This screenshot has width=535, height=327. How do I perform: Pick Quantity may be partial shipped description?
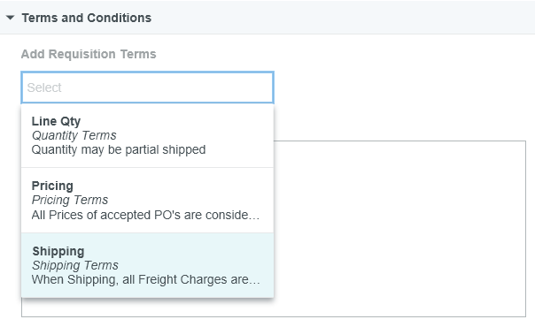pos(119,149)
